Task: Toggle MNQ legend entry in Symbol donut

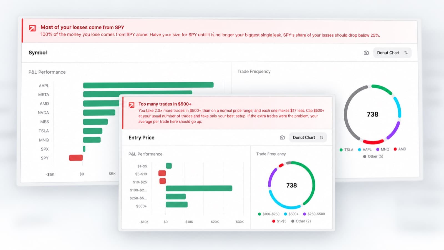Action: tap(383, 149)
